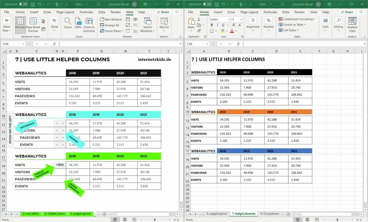The image size is (368, 222).
Task: Select Zoom to Selection
Action: click(89, 25)
